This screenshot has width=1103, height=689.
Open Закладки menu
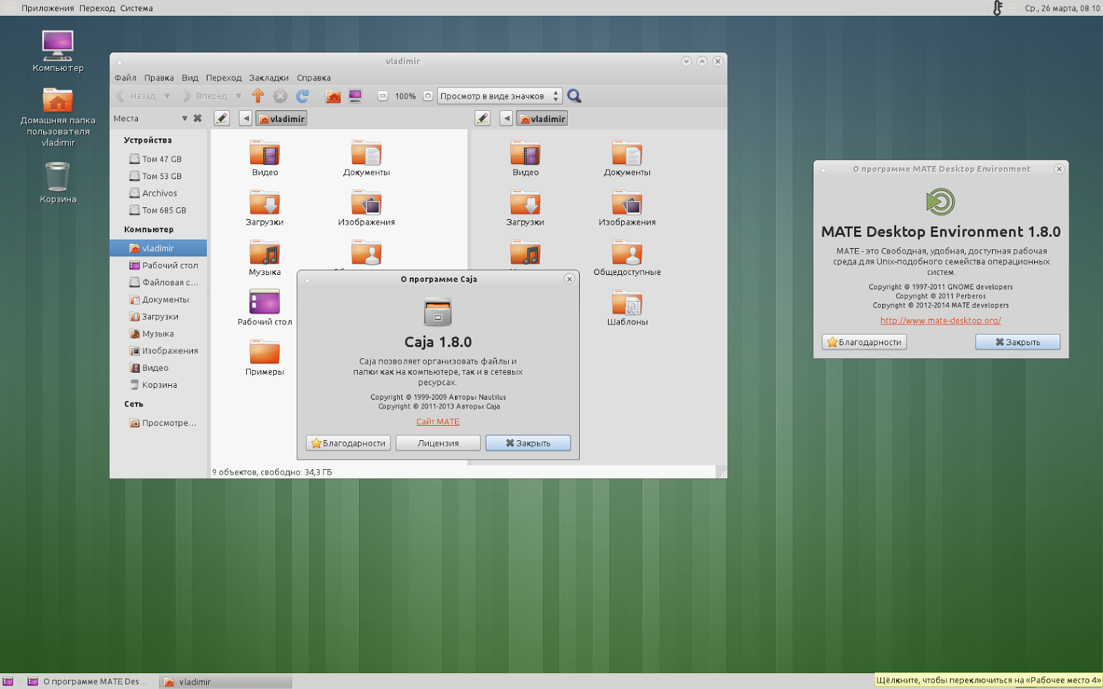pyautogui.click(x=269, y=78)
